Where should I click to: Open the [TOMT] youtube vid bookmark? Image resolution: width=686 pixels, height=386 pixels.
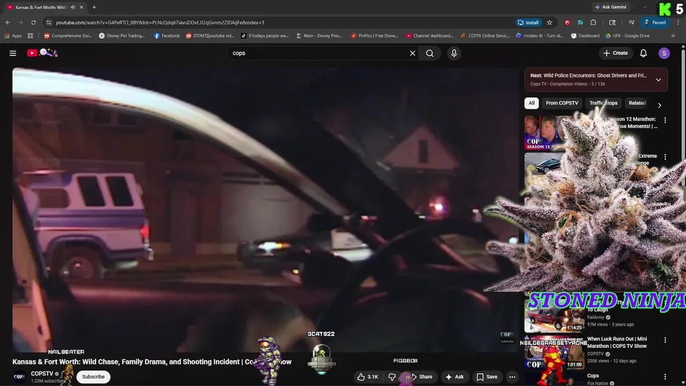(210, 36)
